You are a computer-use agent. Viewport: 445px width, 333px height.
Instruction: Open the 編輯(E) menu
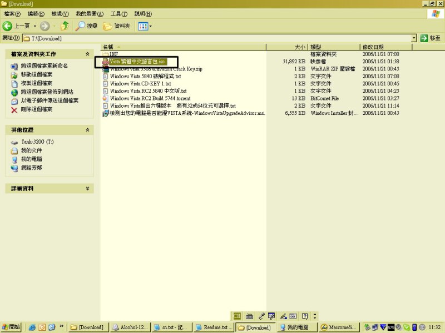click(x=36, y=13)
